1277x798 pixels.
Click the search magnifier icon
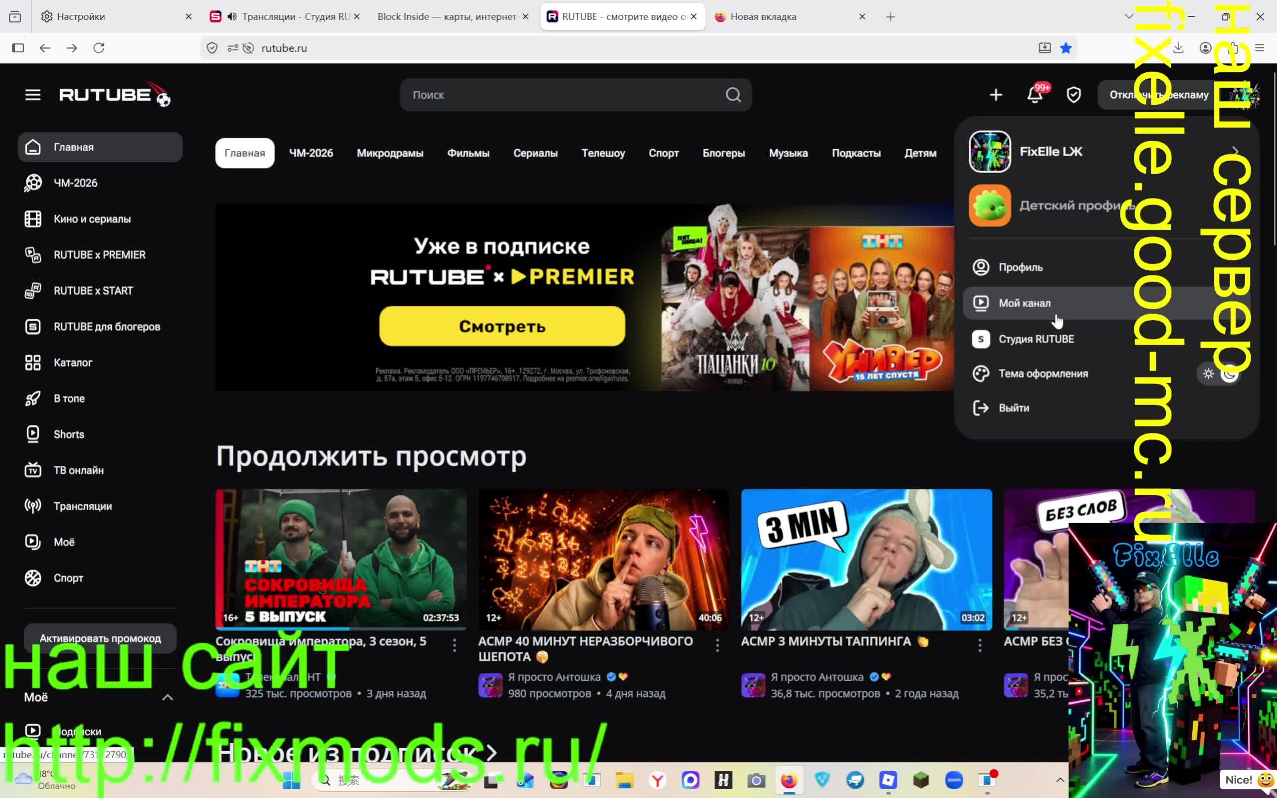coord(733,95)
